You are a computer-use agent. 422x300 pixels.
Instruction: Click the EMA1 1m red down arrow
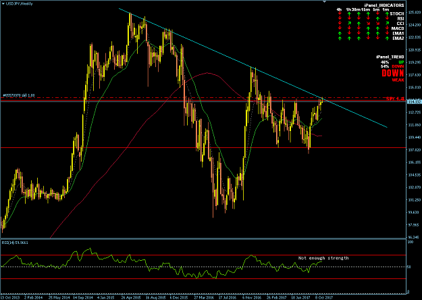coord(387,32)
